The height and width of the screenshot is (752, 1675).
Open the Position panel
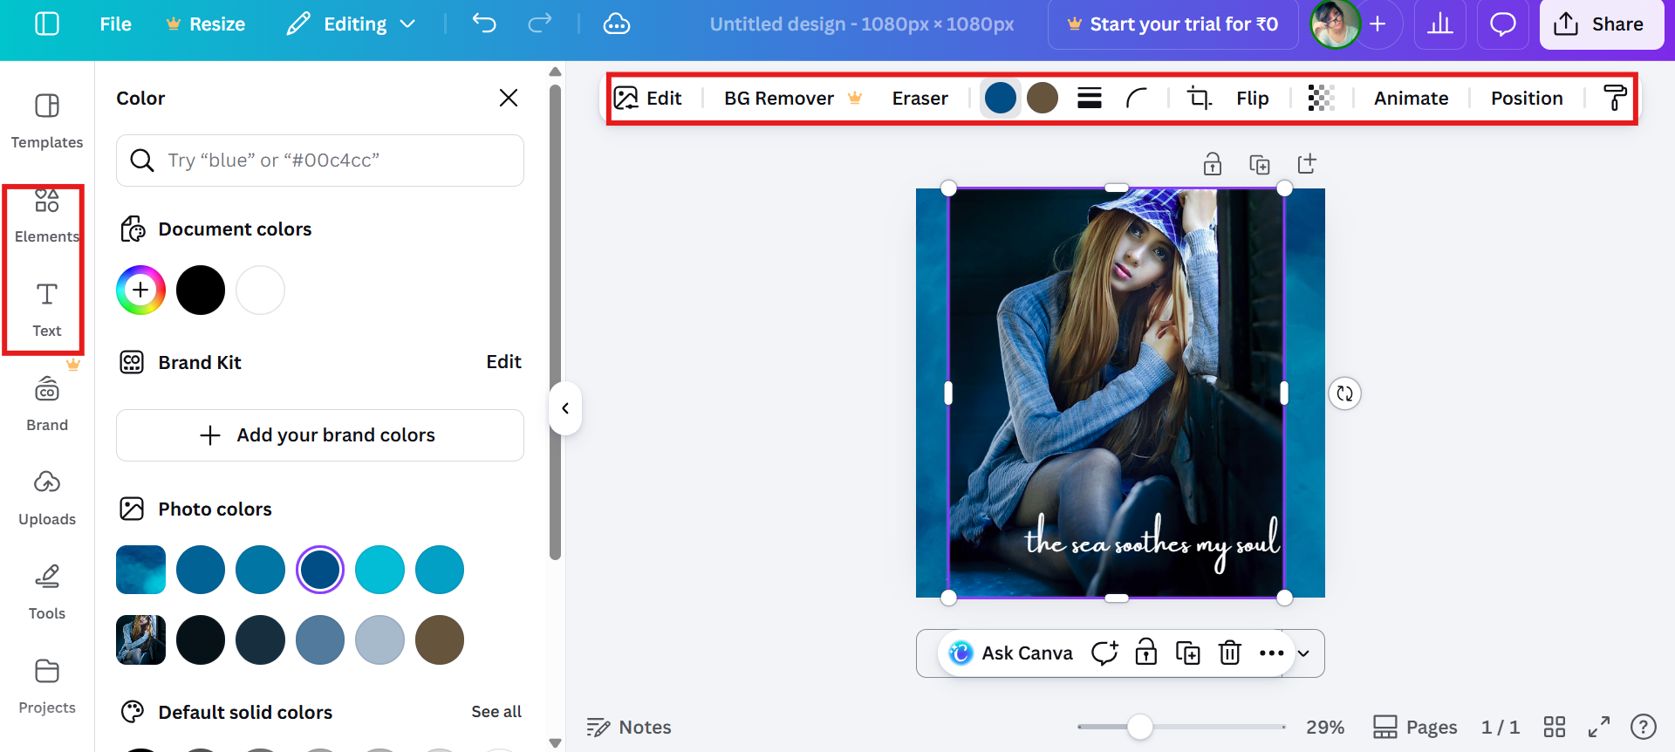pos(1527,99)
